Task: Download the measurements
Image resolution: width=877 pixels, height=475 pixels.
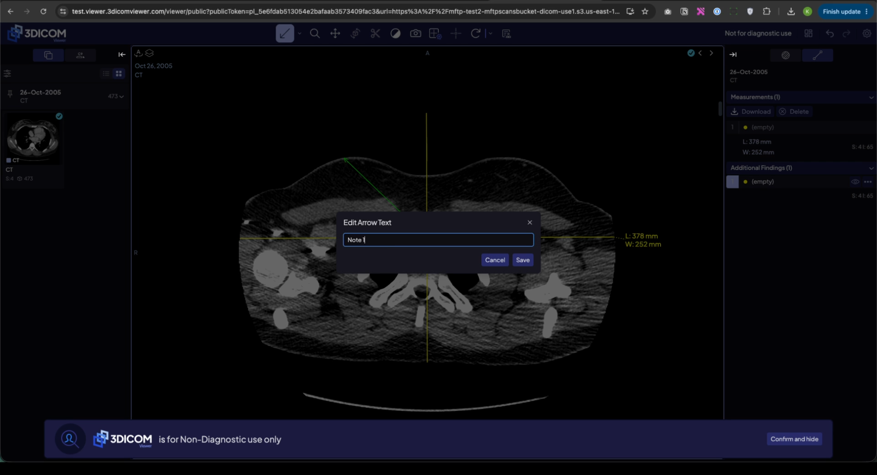Action: click(x=750, y=111)
